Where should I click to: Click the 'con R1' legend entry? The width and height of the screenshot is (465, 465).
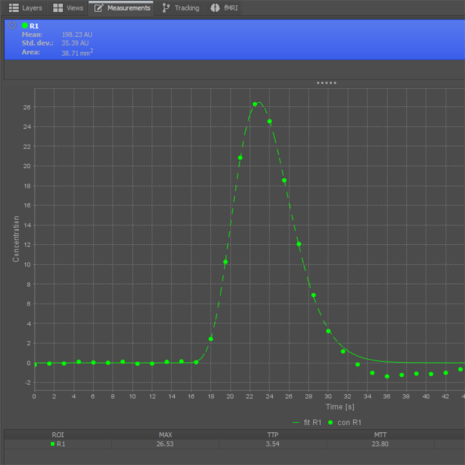(345, 422)
